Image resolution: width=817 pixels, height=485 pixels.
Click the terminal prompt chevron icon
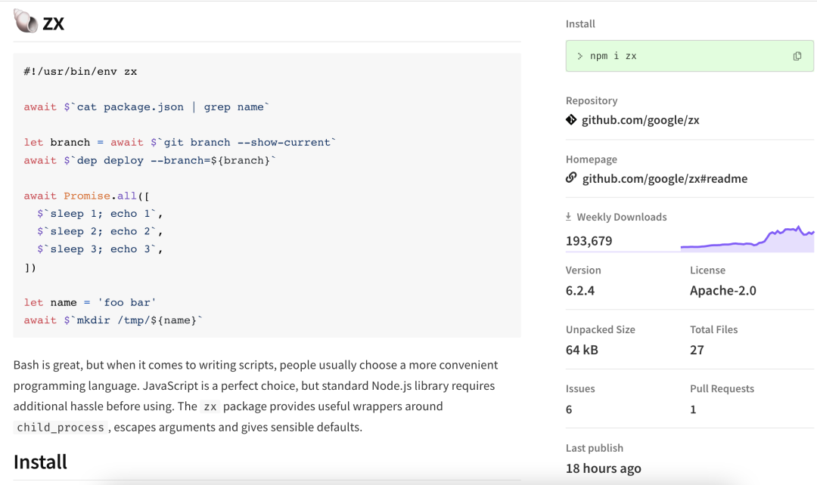click(x=580, y=56)
